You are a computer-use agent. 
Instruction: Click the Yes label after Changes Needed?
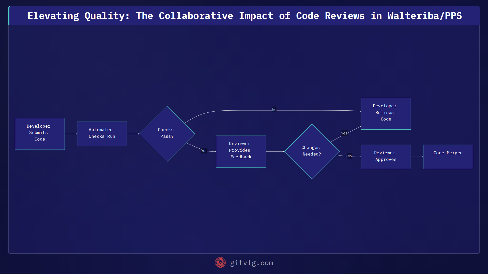click(344, 133)
